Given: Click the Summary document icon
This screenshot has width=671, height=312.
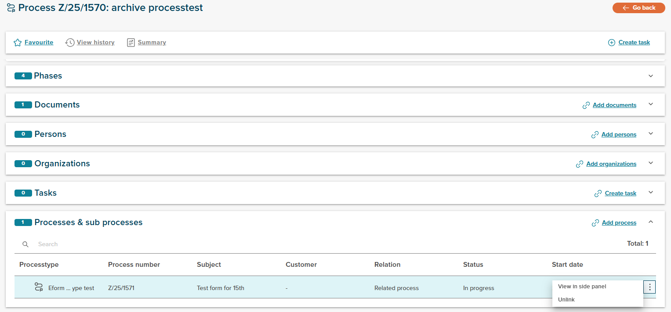Looking at the screenshot, I should tap(131, 43).
